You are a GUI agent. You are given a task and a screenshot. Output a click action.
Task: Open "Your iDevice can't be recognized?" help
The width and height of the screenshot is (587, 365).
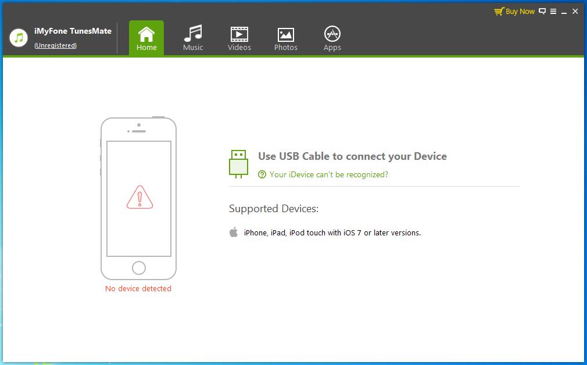328,174
